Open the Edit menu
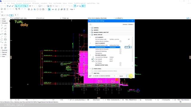The height and width of the screenshot is (107, 191). tap(5, 3)
